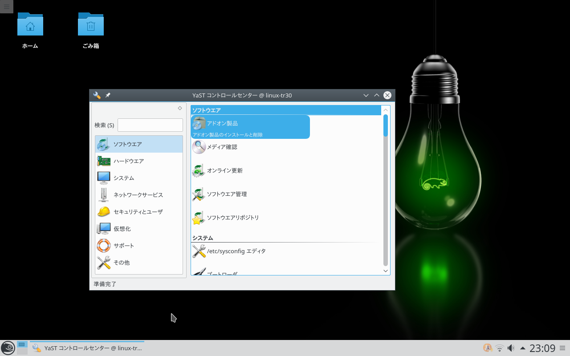
Task: Open the openSUSE application launcher menu
Action: [8, 348]
